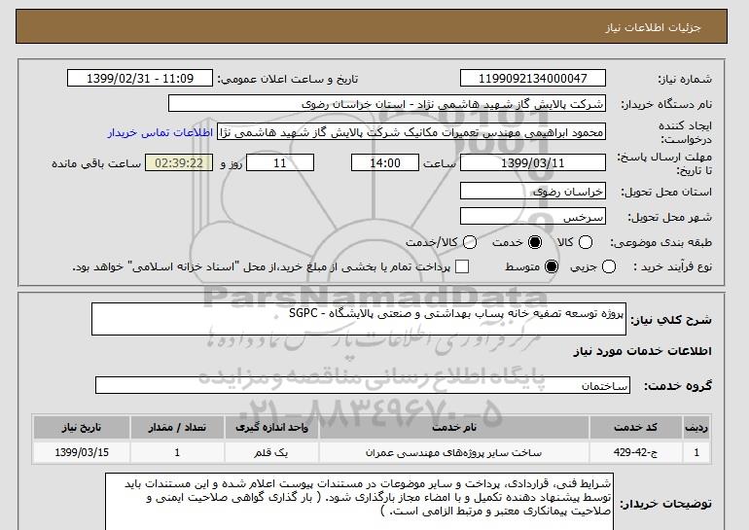Click the 14:00 deadline hour field
Screen dimensions: 749x530
(385, 162)
